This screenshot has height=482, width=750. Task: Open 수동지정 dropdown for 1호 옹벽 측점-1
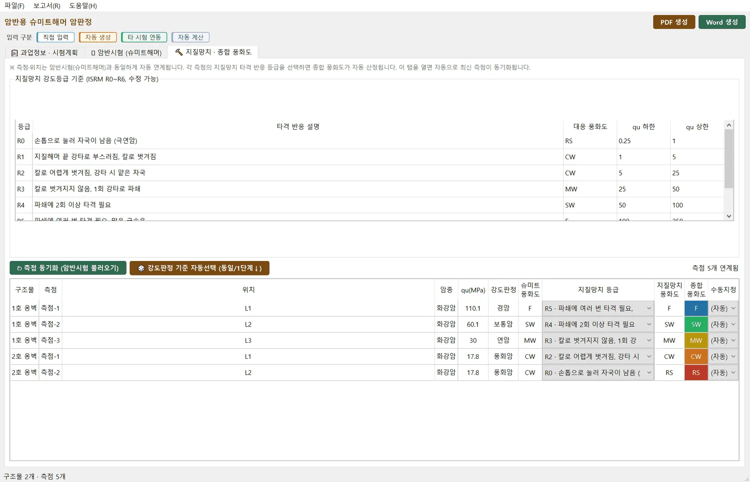click(723, 308)
